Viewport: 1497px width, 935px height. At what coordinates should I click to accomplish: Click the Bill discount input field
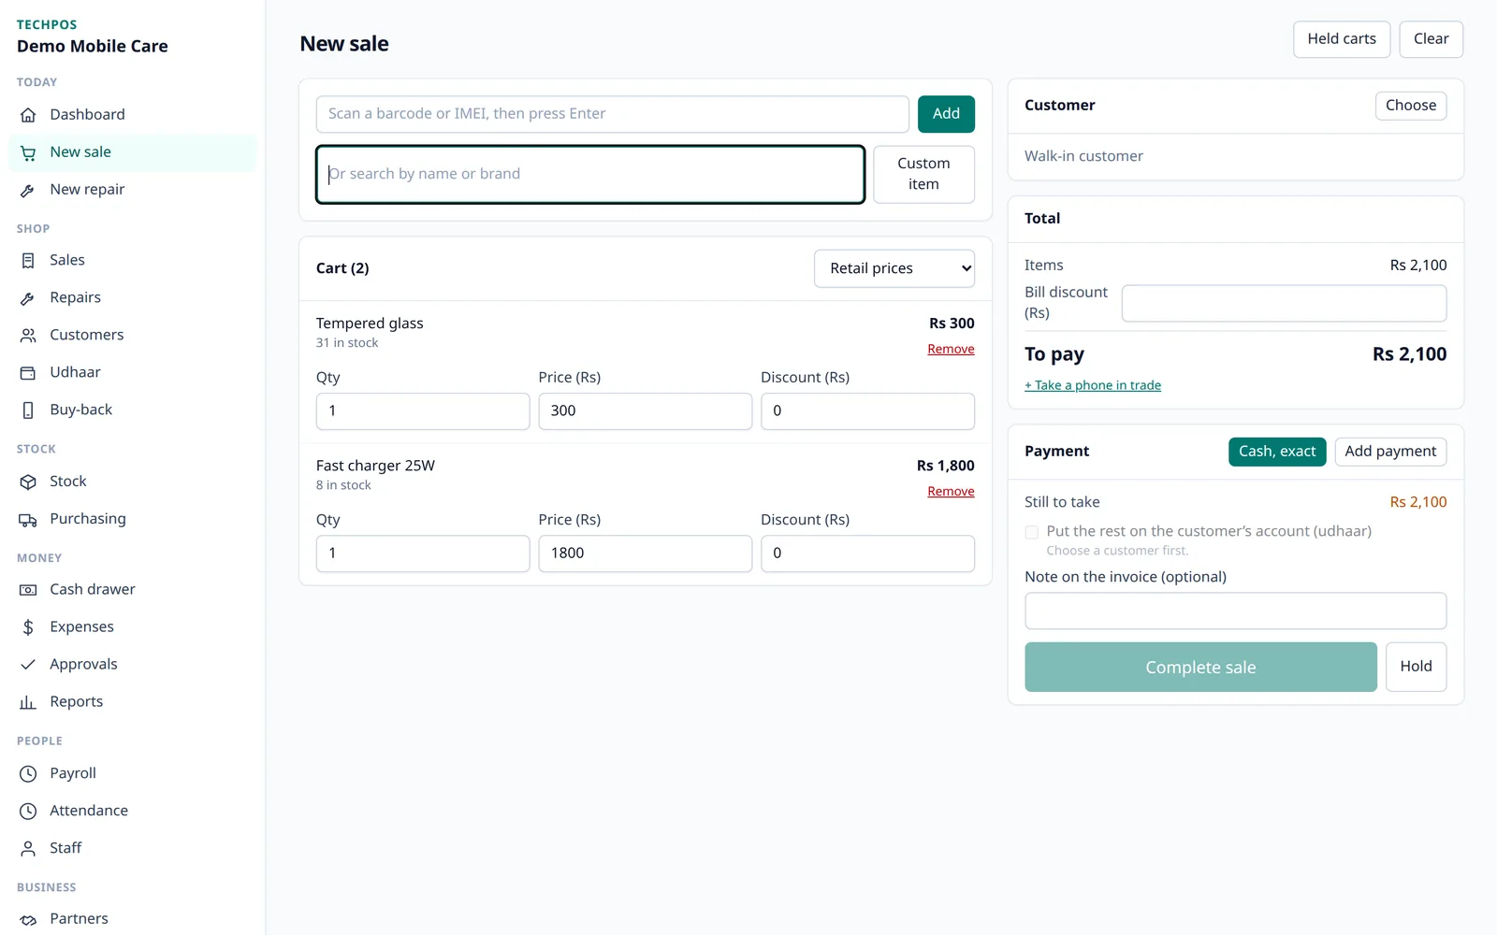[1284, 303]
